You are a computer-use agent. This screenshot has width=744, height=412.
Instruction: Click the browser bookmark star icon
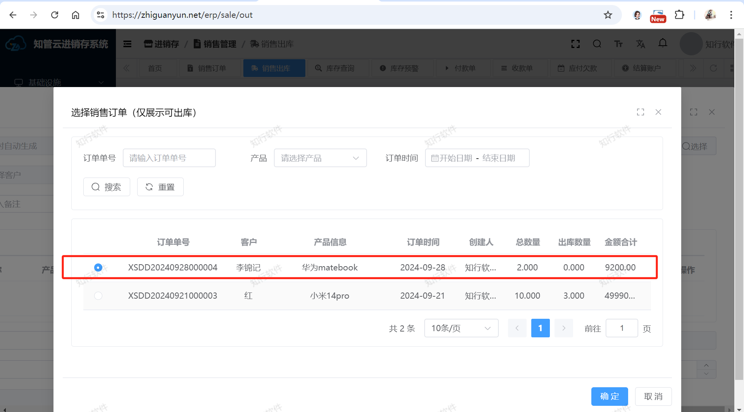[x=608, y=15]
